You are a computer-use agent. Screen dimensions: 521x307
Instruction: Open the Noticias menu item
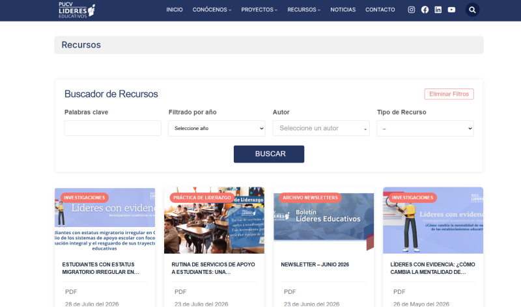point(343,10)
